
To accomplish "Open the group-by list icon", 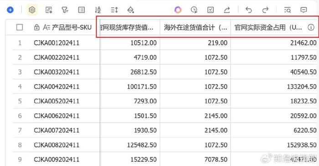I will [x=82, y=10].
